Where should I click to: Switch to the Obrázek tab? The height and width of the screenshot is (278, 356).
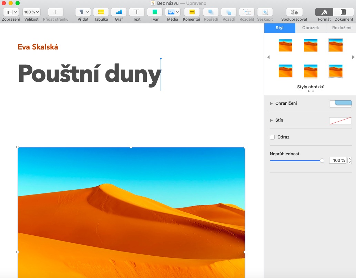[310, 28]
